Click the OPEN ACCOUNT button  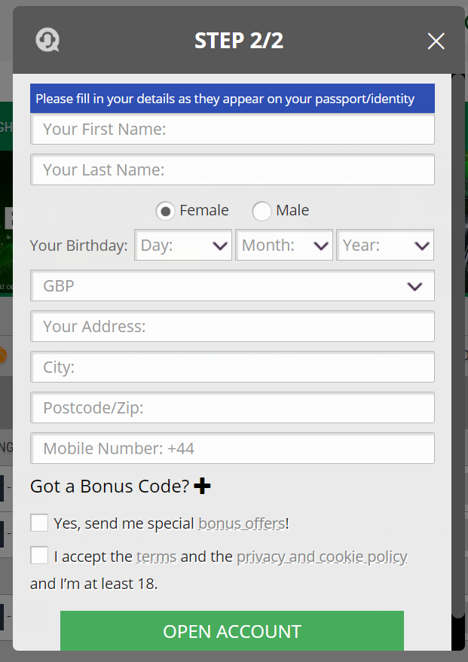point(232,631)
